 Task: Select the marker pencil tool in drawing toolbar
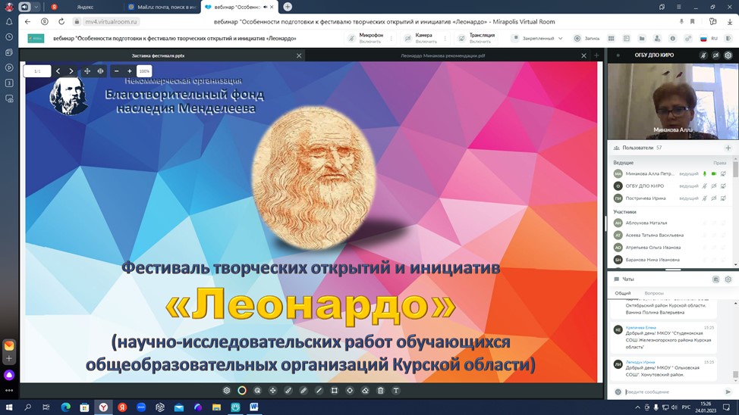(x=303, y=391)
